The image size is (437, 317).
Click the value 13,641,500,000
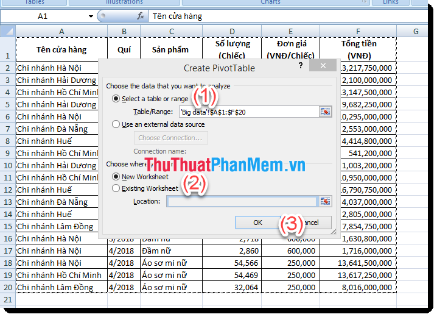click(358, 263)
